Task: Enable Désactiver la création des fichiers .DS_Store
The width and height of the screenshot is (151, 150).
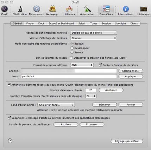Action: [71, 58]
